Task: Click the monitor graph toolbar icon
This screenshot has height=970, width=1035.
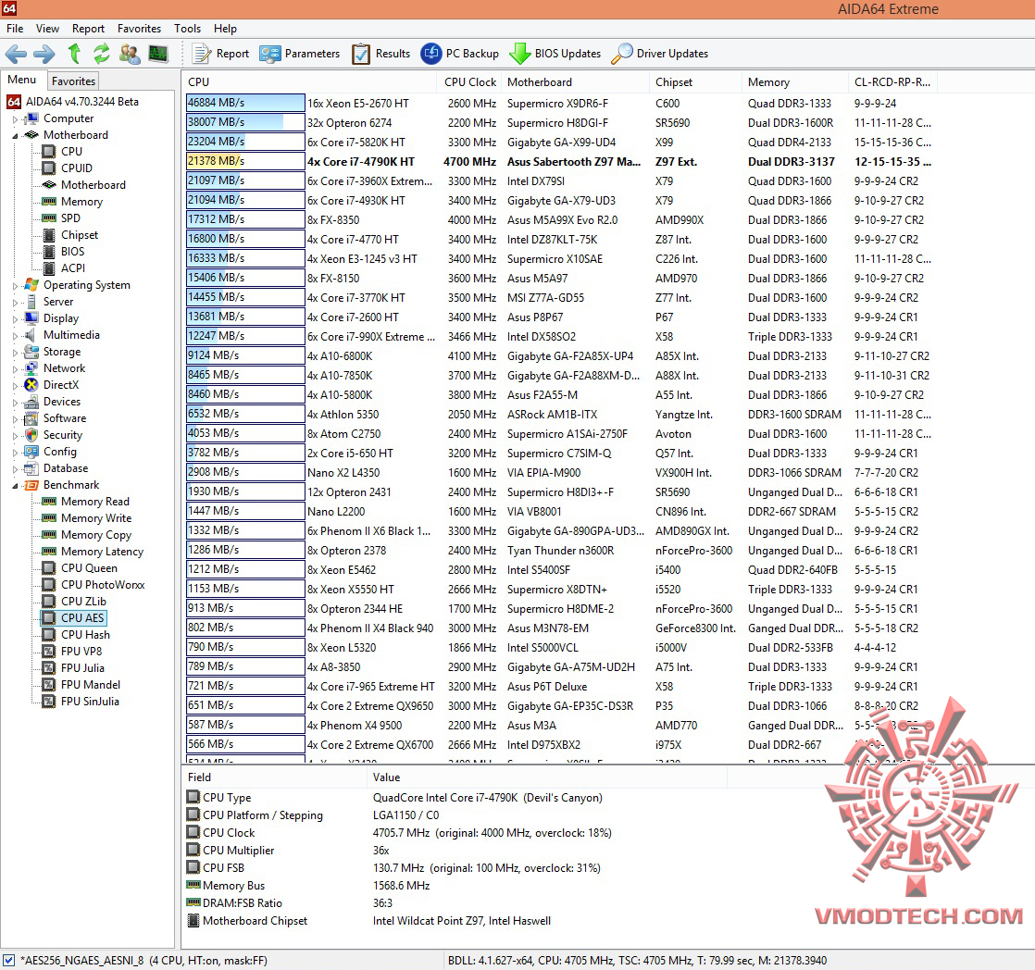Action: click(x=158, y=54)
